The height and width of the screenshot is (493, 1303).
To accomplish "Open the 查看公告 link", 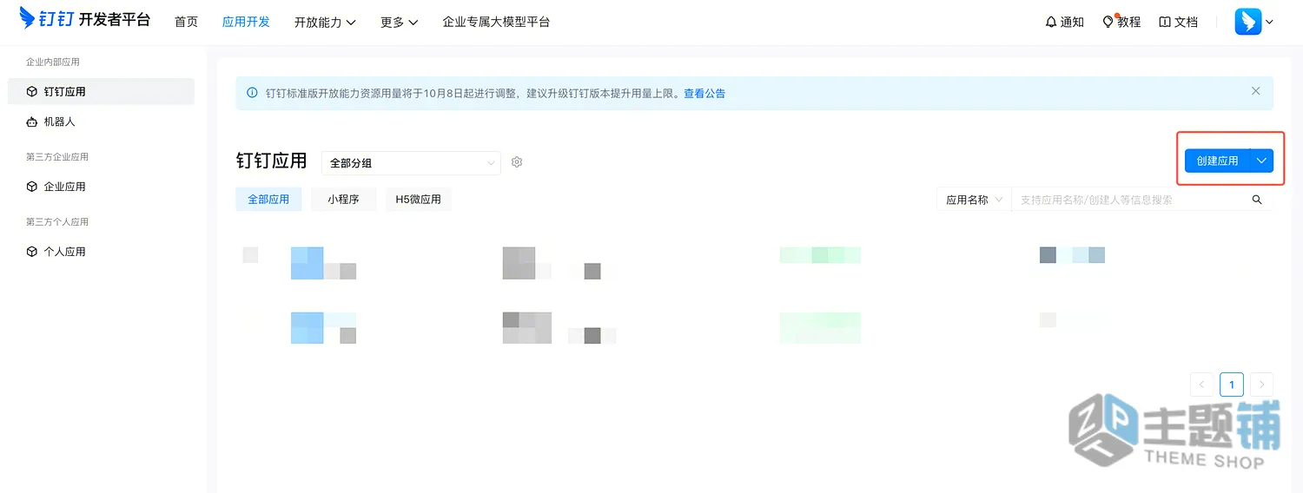I will tap(704, 93).
